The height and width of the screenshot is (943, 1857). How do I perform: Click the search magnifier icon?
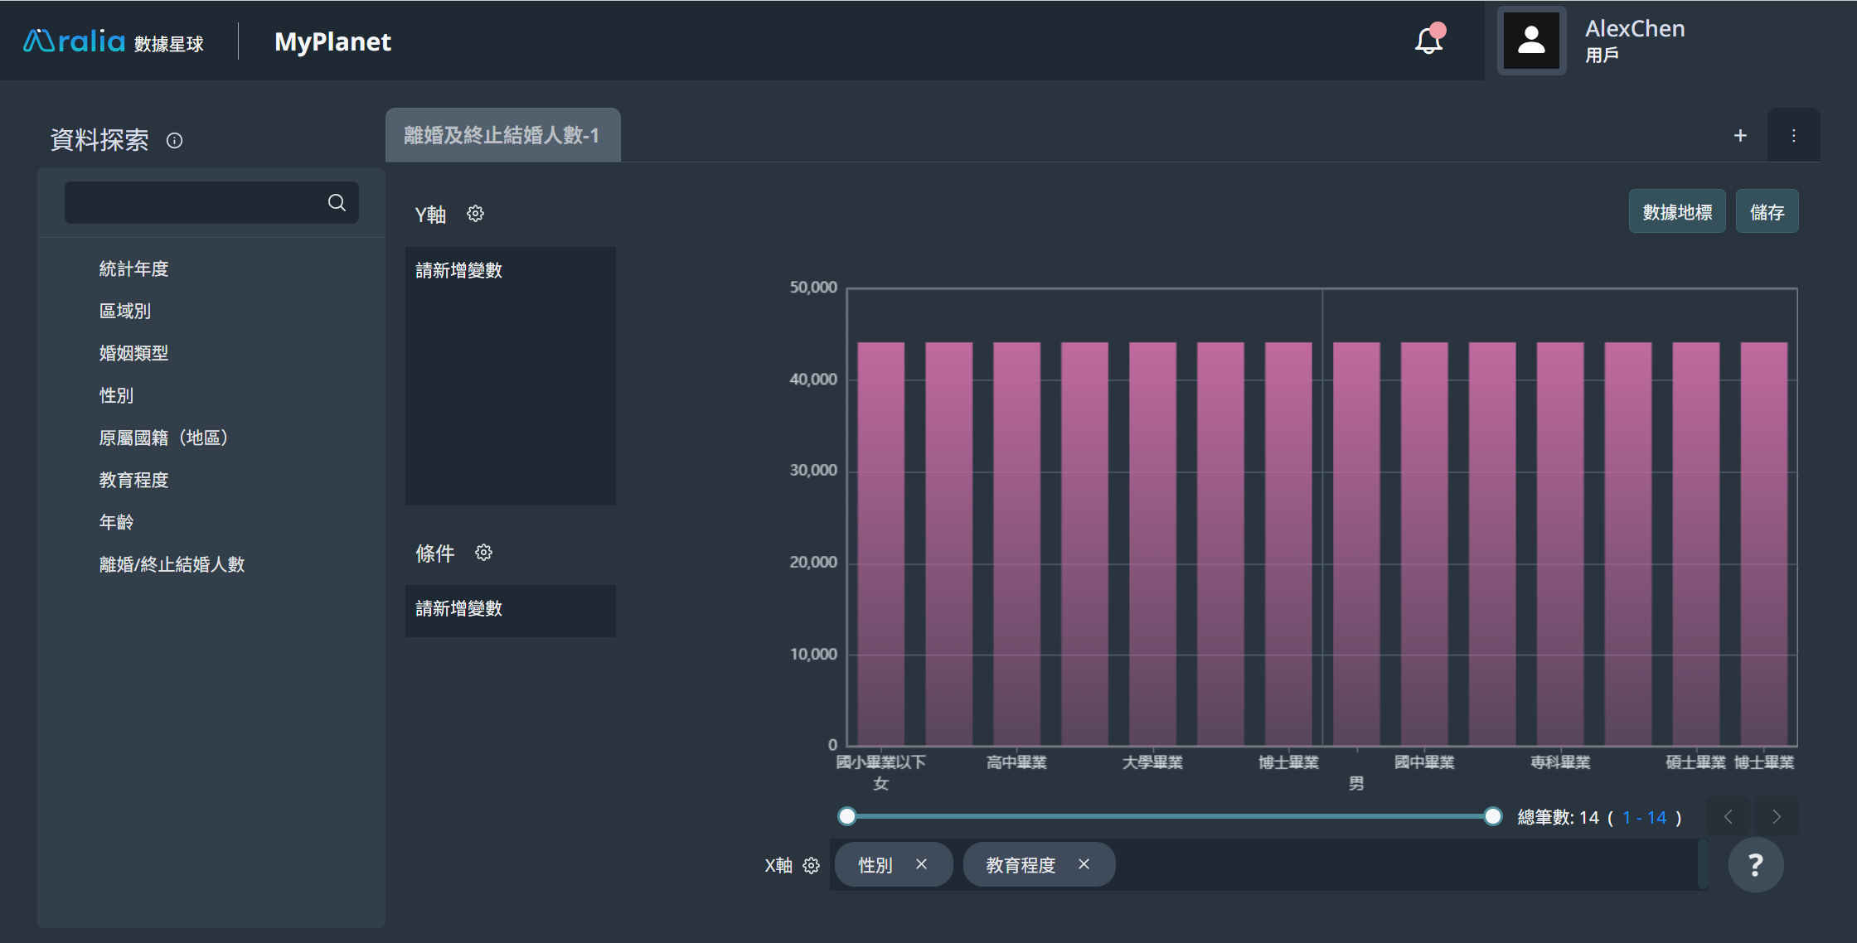(337, 203)
